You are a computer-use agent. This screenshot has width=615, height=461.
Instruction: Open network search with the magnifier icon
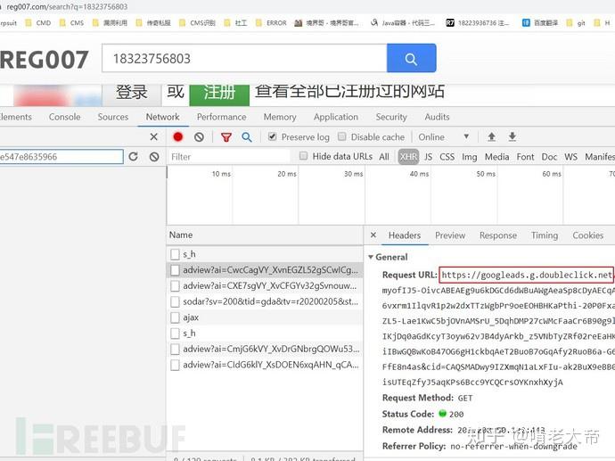246,137
